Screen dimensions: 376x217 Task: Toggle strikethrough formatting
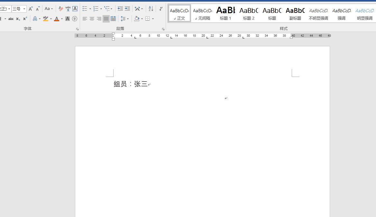tap(11, 19)
